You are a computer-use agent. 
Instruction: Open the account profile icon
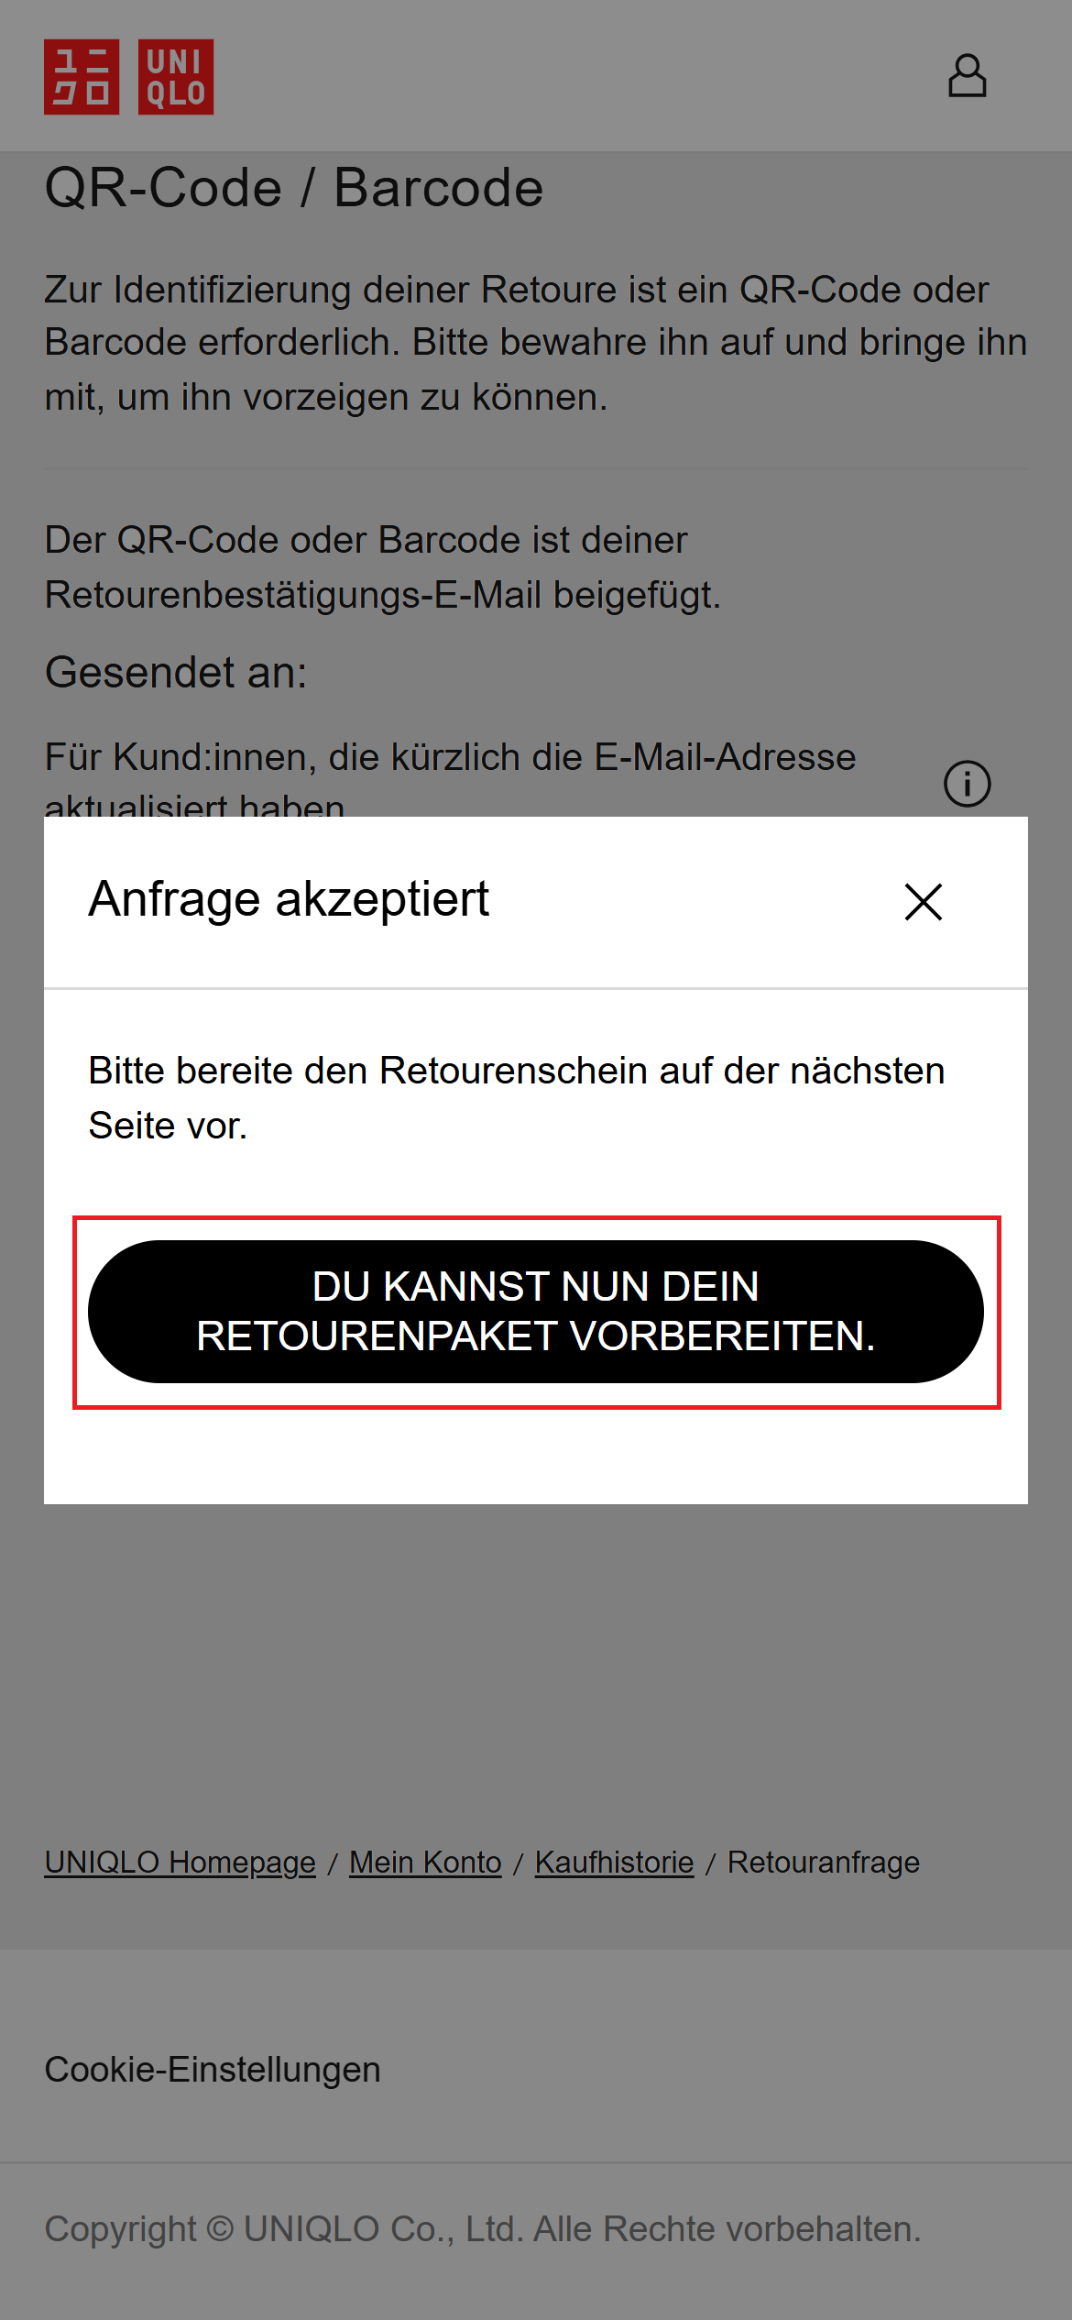pos(967,76)
